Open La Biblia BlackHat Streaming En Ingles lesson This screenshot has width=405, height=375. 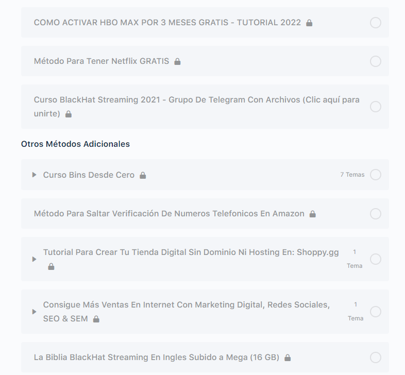point(157,357)
